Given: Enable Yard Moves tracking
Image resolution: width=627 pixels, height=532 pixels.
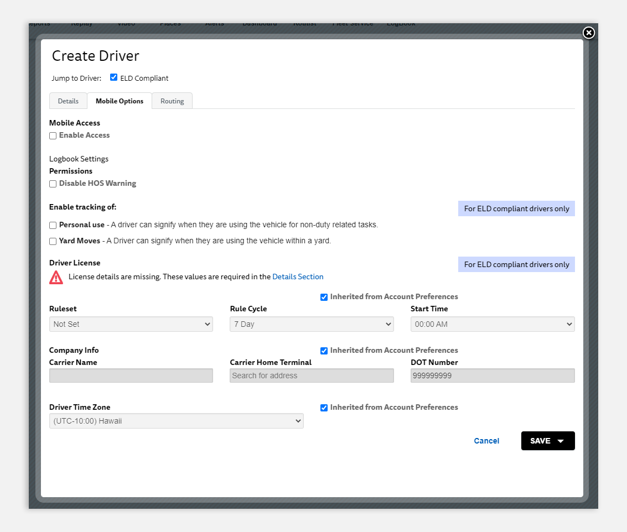Looking at the screenshot, I should click(x=53, y=242).
